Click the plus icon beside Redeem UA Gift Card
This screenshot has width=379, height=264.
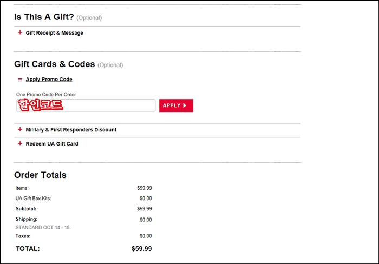(20, 143)
